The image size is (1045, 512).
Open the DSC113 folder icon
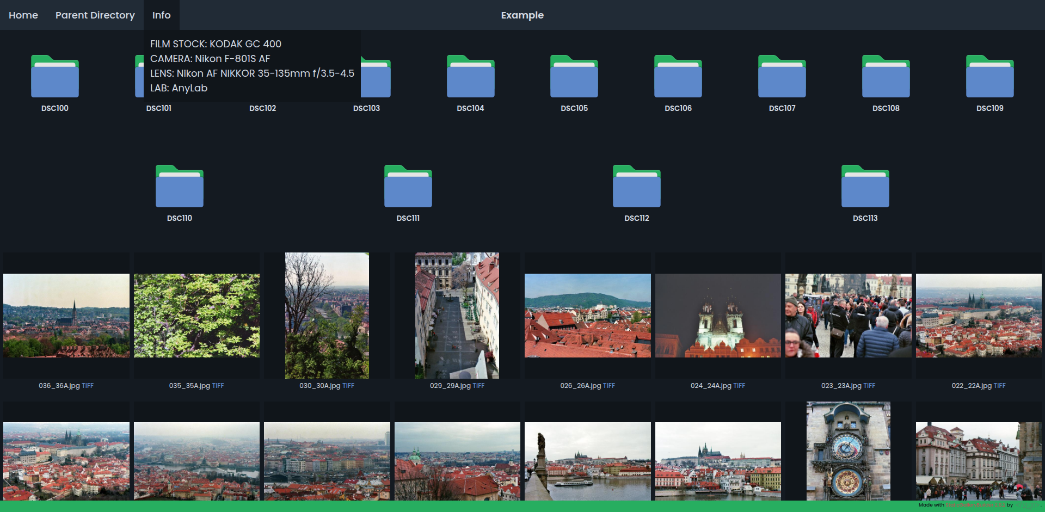[x=865, y=187]
